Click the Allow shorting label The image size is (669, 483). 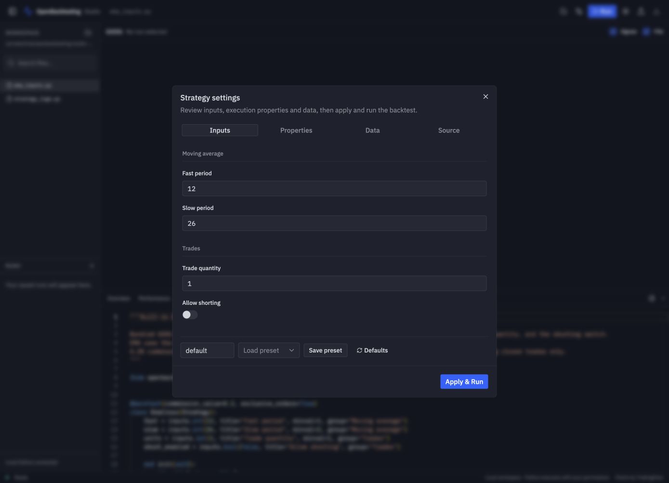coord(201,303)
